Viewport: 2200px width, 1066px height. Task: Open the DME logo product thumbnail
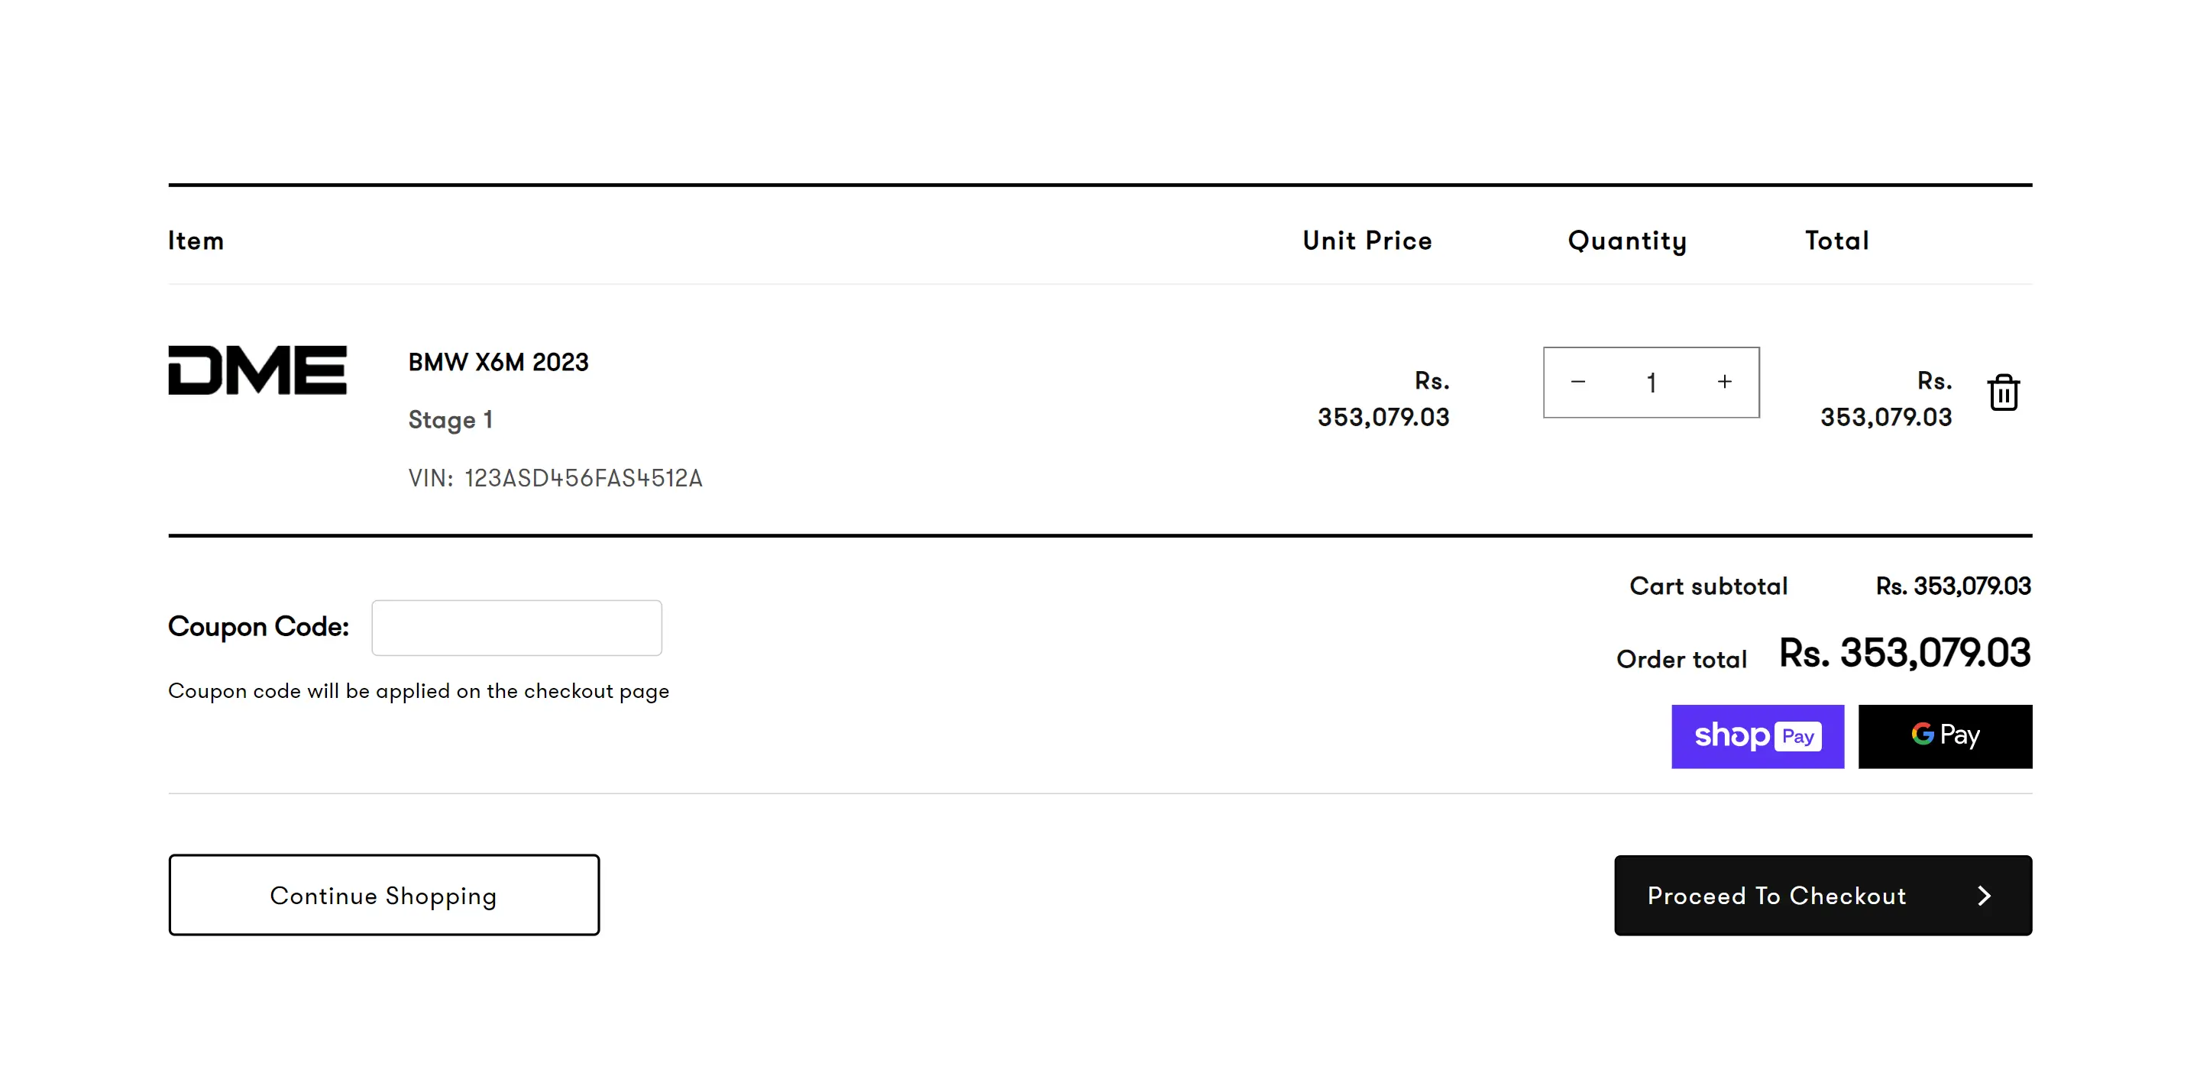click(x=257, y=370)
